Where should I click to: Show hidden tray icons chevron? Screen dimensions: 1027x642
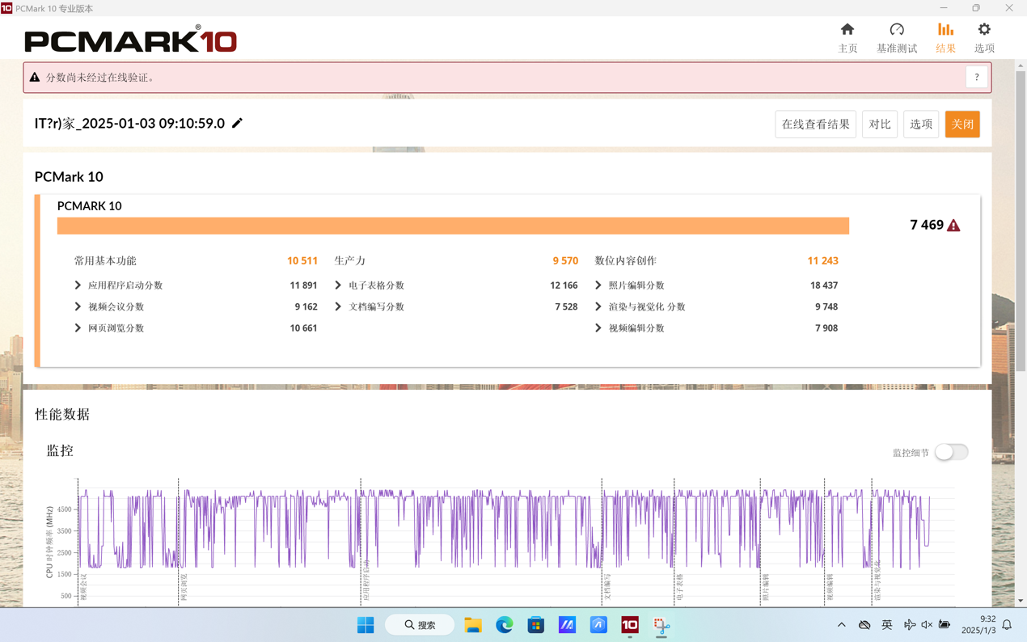tap(842, 625)
